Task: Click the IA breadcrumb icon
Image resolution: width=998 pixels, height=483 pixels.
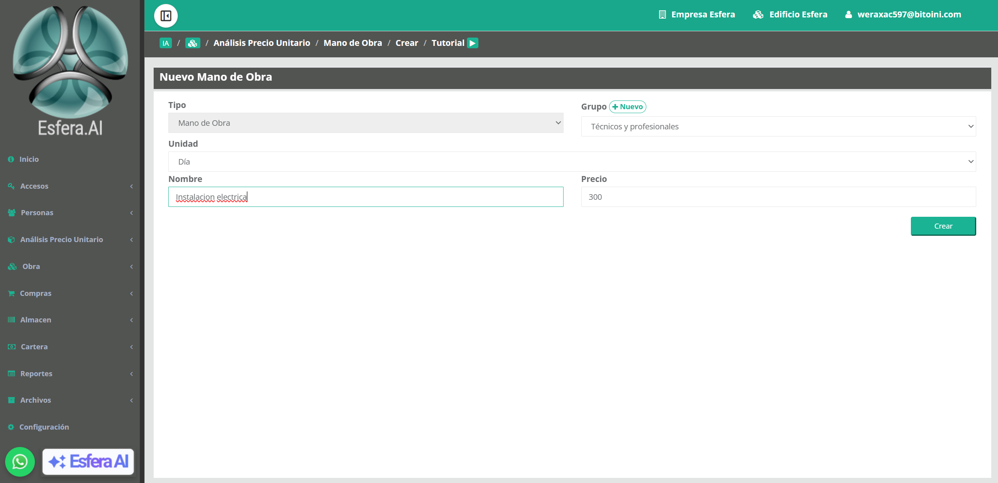Action: pyautogui.click(x=166, y=43)
